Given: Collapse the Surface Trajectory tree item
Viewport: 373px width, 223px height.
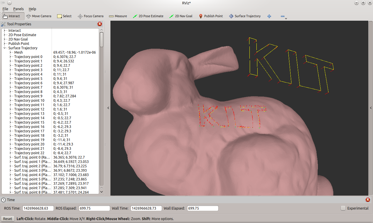Looking at the screenshot, I should tap(4, 48).
